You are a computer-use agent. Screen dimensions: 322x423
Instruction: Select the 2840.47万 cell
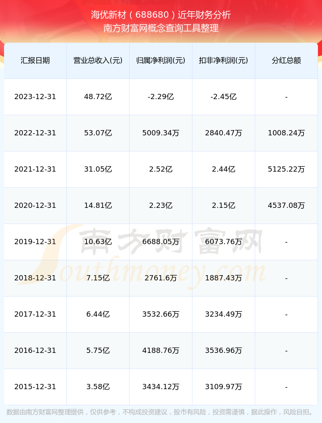click(224, 133)
